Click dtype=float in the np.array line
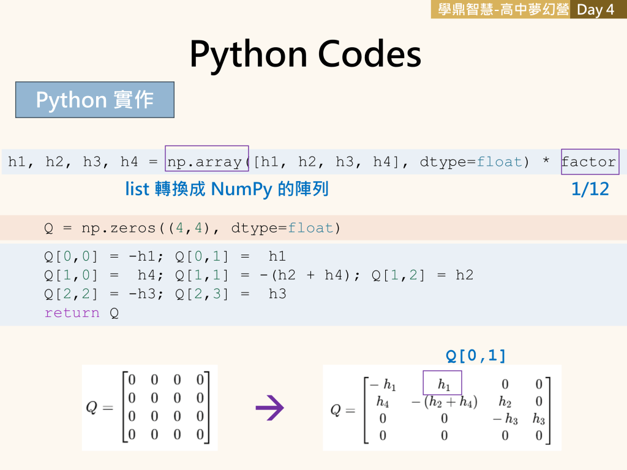The width and height of the screenshot is (627, 470). (471, 162)
